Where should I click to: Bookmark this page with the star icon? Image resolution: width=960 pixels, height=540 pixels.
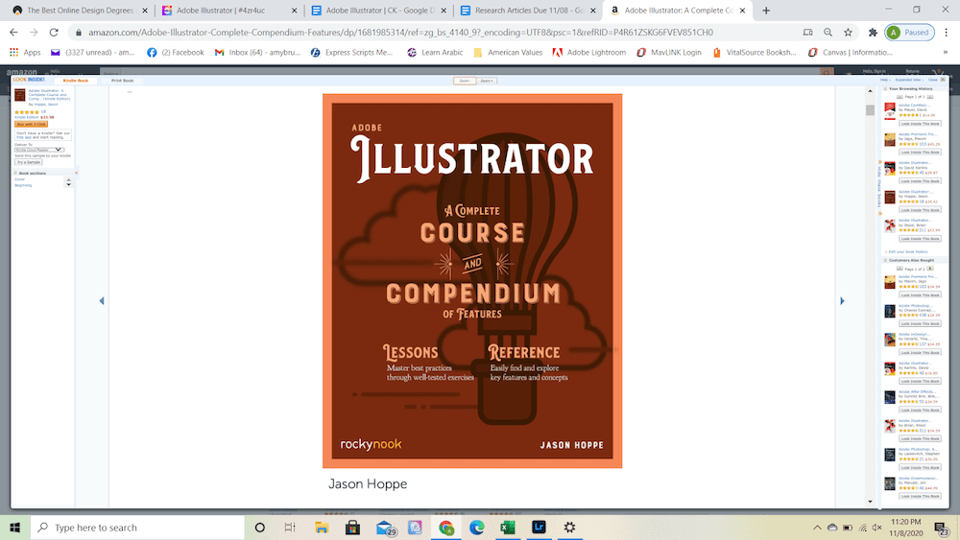[x=848, y=33]
